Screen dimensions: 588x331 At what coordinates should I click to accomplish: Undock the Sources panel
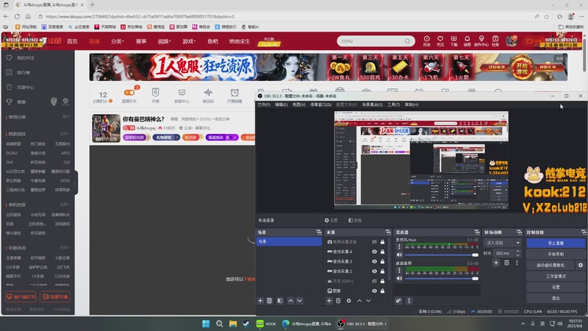click(x=388, y=232)
